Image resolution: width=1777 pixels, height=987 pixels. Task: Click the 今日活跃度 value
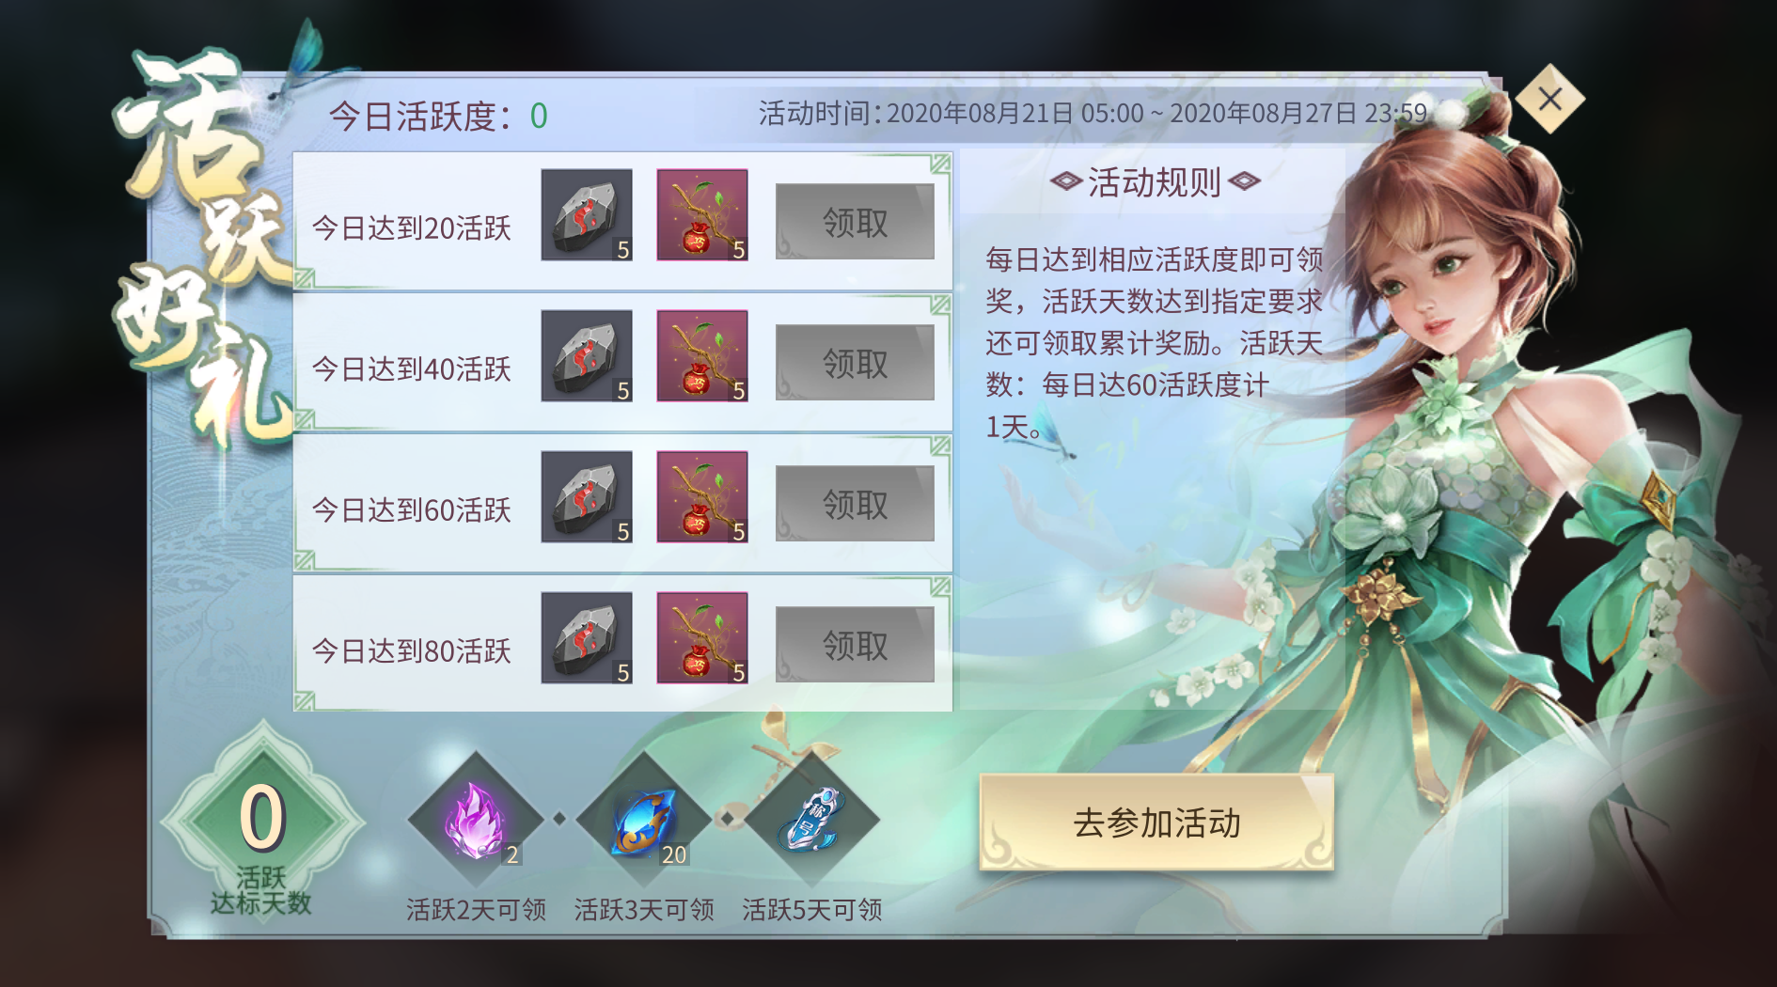pos(539,117)
